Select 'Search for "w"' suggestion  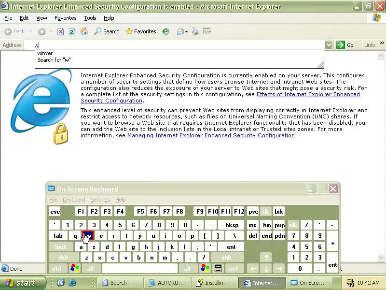pyautogui.click(x=54, y=60)
